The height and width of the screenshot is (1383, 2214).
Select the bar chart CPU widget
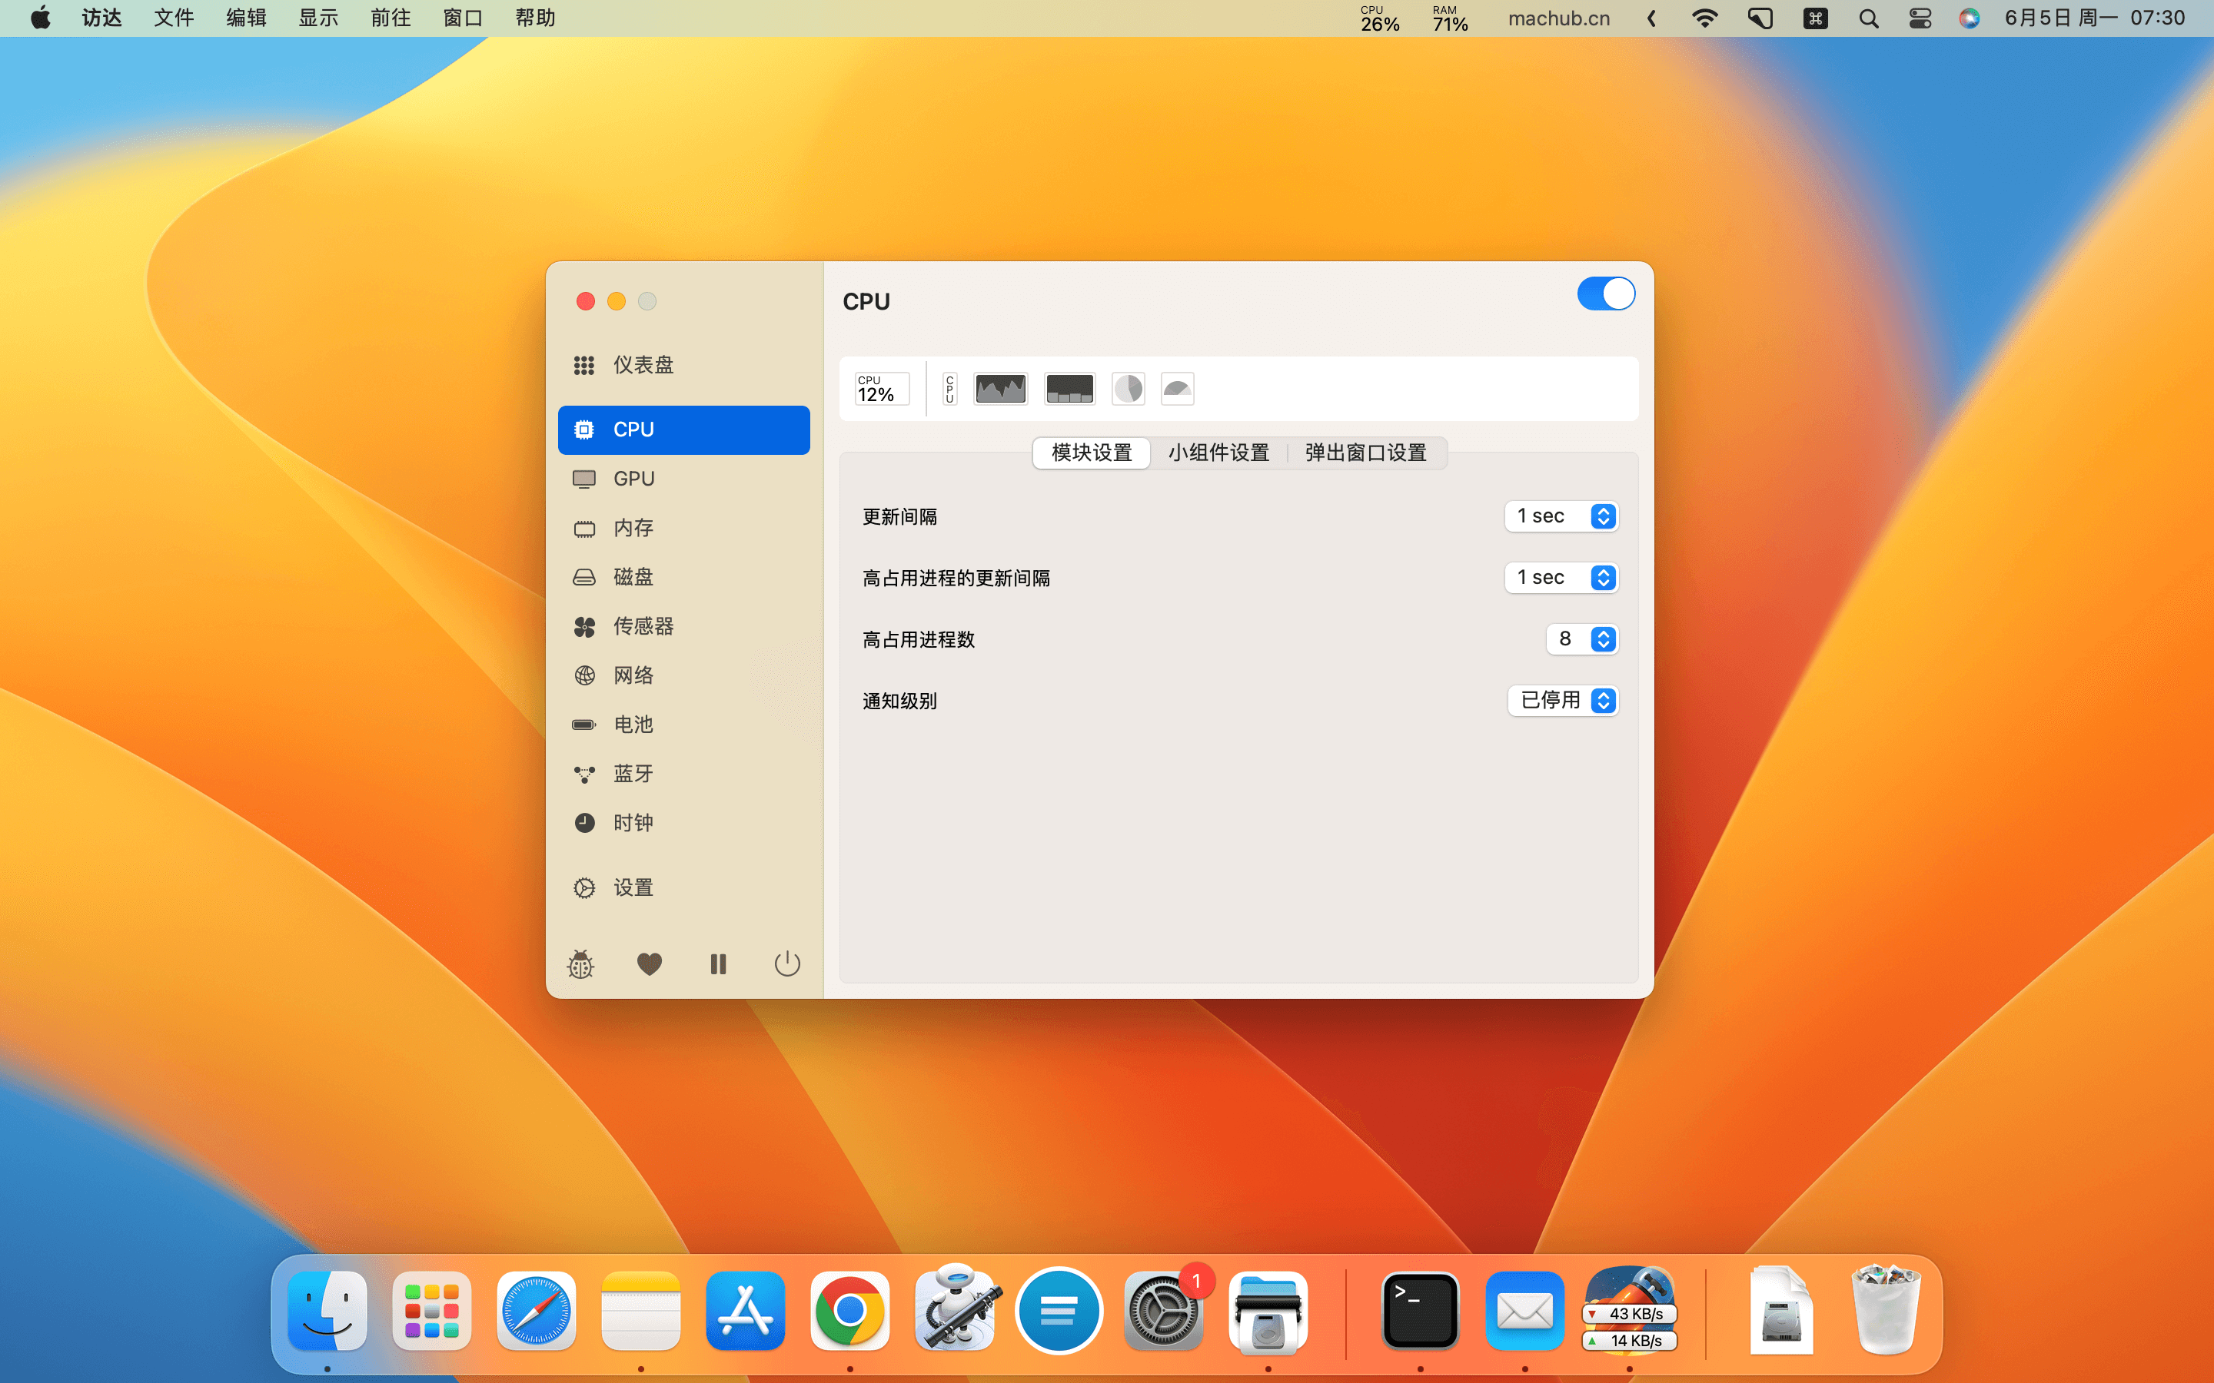tap(1069, 389)
